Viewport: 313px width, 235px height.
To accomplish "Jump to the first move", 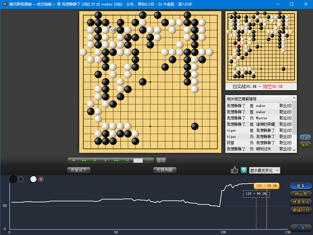I will pos(74,160).
